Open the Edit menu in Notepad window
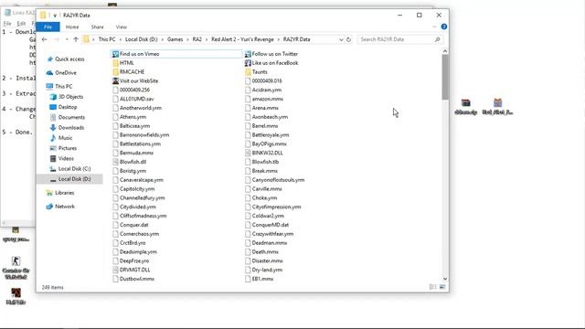This screenshot has width=585, height=329. click(21, 23)
